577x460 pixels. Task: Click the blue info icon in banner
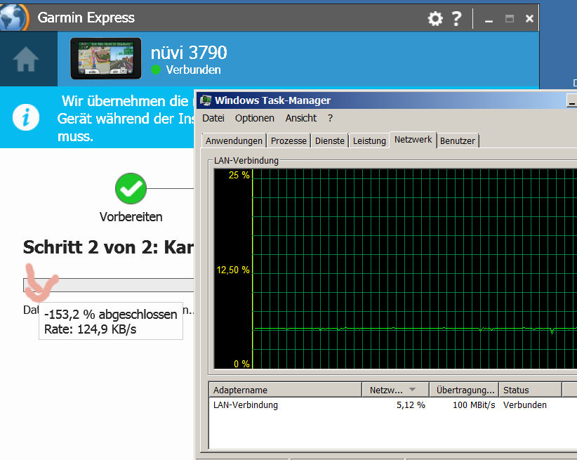click(x=26, y=117)
